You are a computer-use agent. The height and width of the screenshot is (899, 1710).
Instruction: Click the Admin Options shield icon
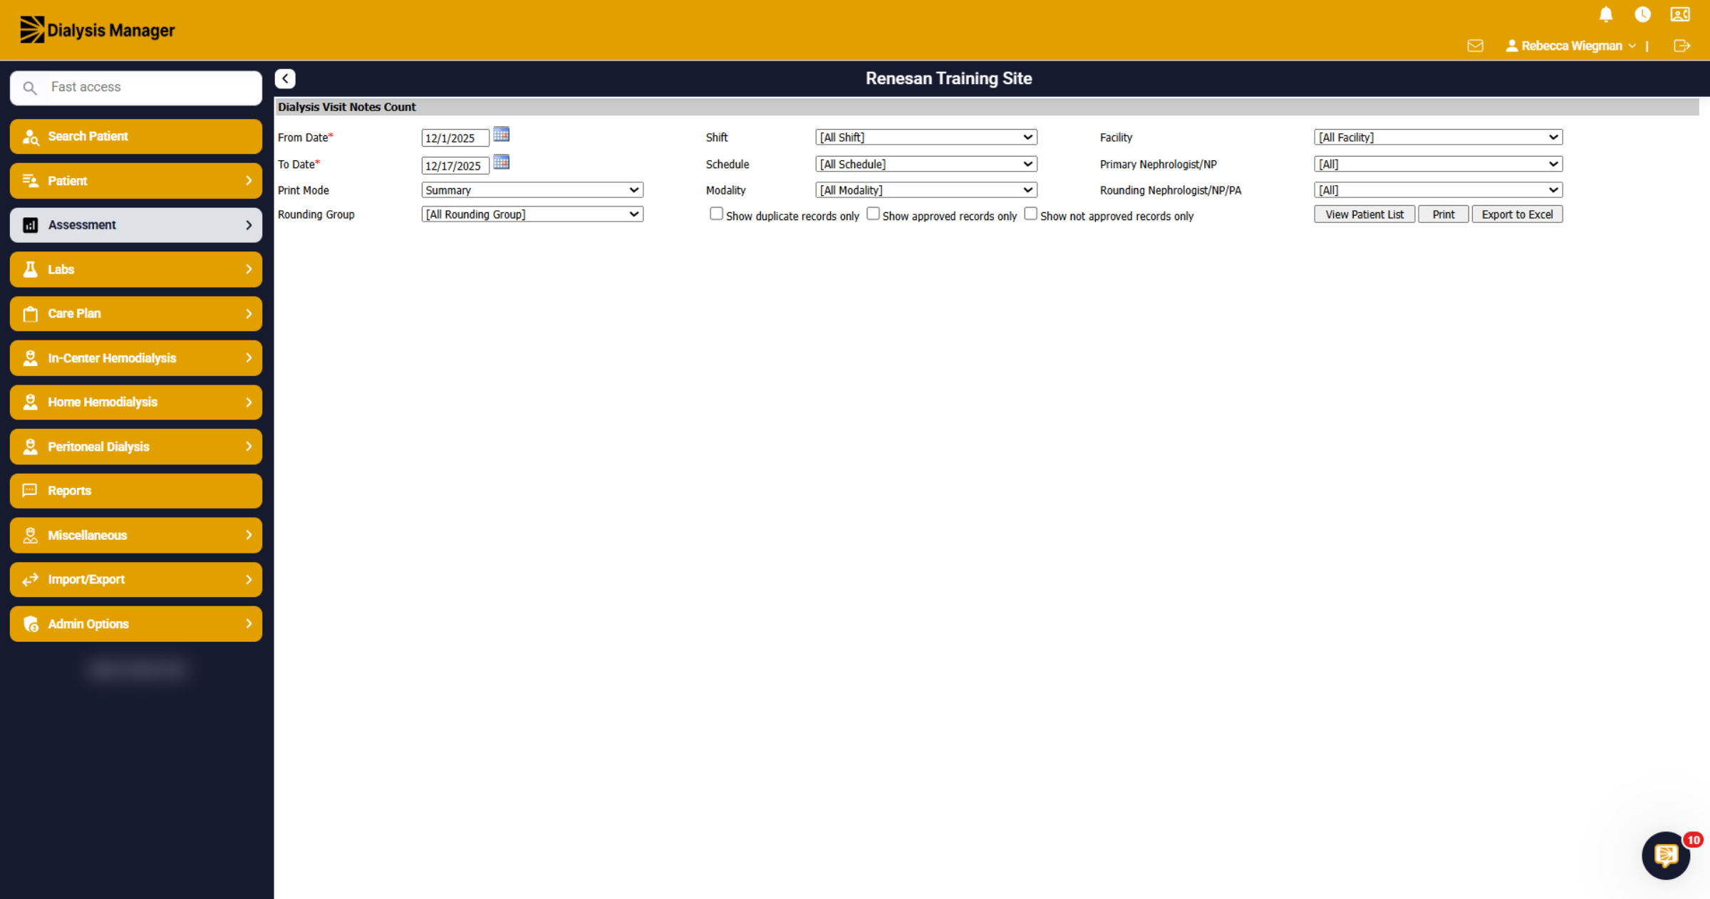[x=31, y=624]
